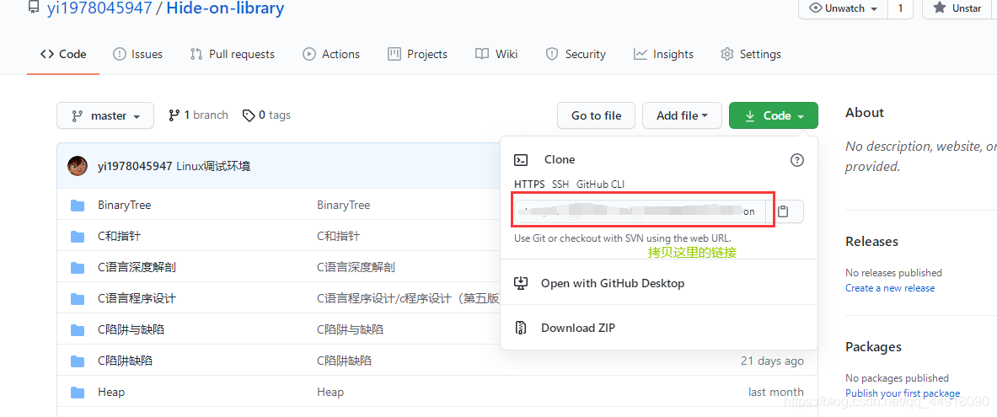This screenshot has height=417, width=997.
Task: Click the clone help question icon
Action: [796, 160]
